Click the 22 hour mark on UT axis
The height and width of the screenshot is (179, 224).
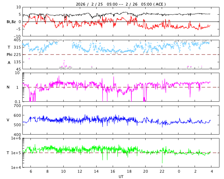click(x=162, y=171)
